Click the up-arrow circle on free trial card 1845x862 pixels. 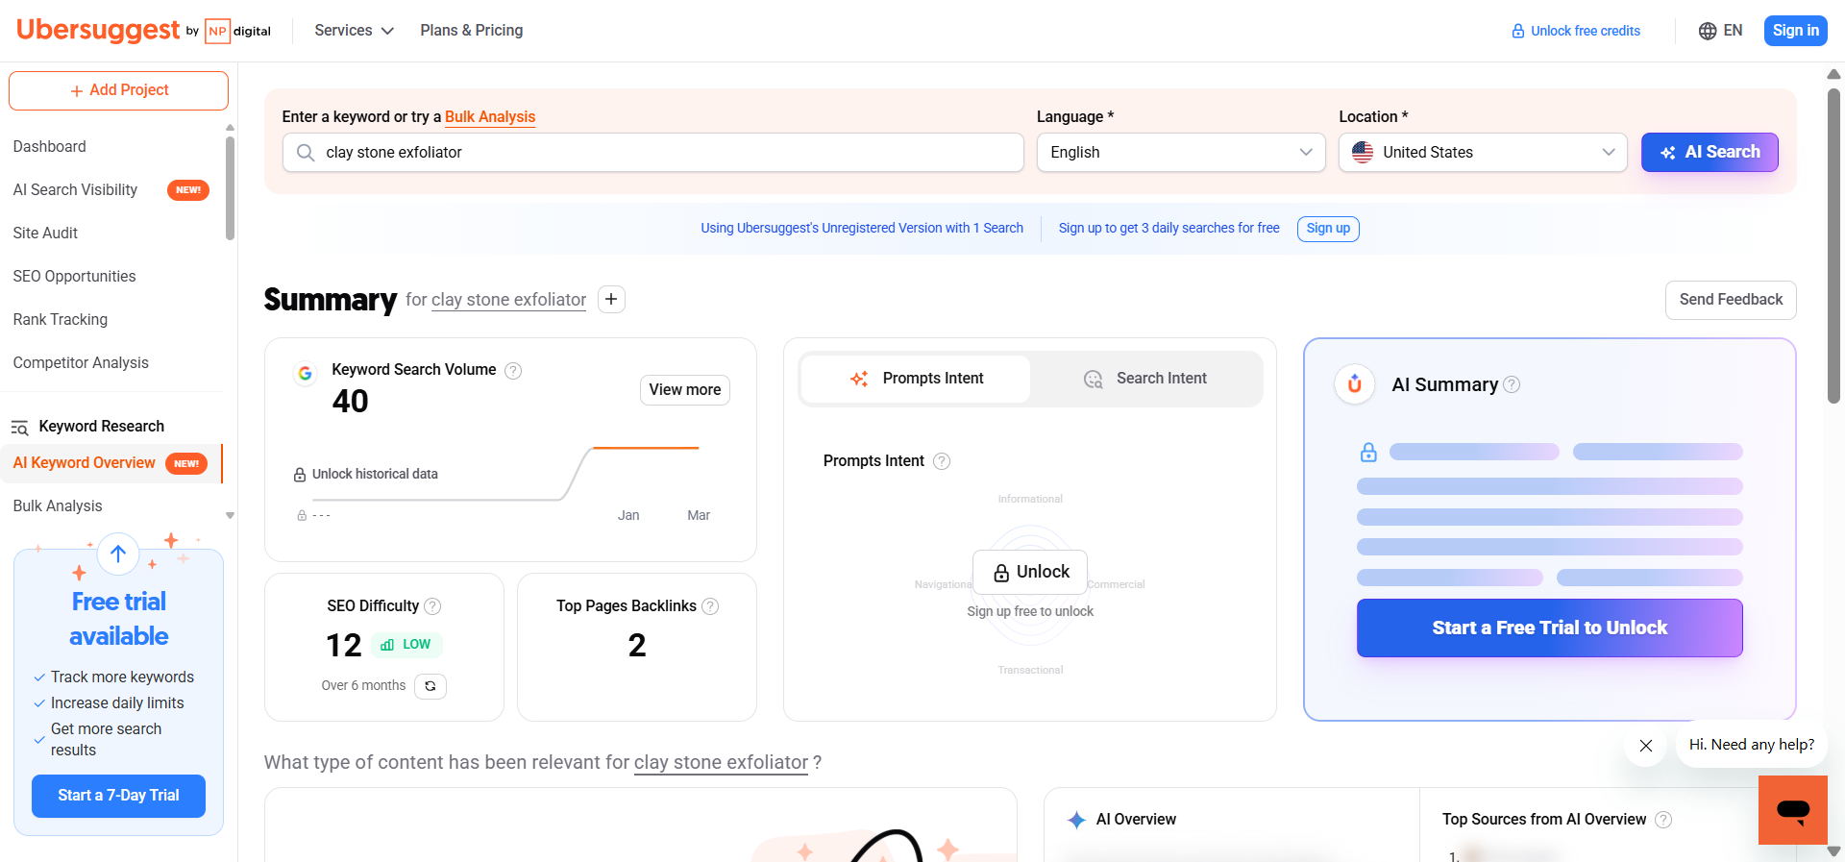118,554
